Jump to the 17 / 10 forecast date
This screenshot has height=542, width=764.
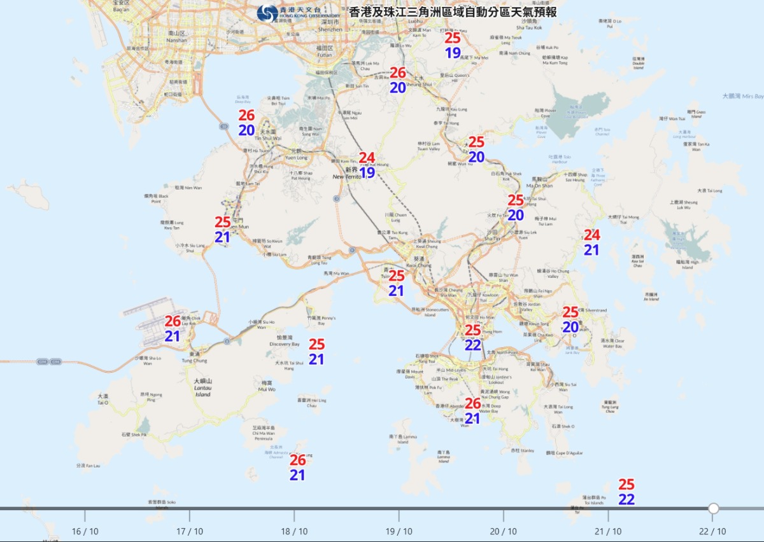[x=190, y=531]
